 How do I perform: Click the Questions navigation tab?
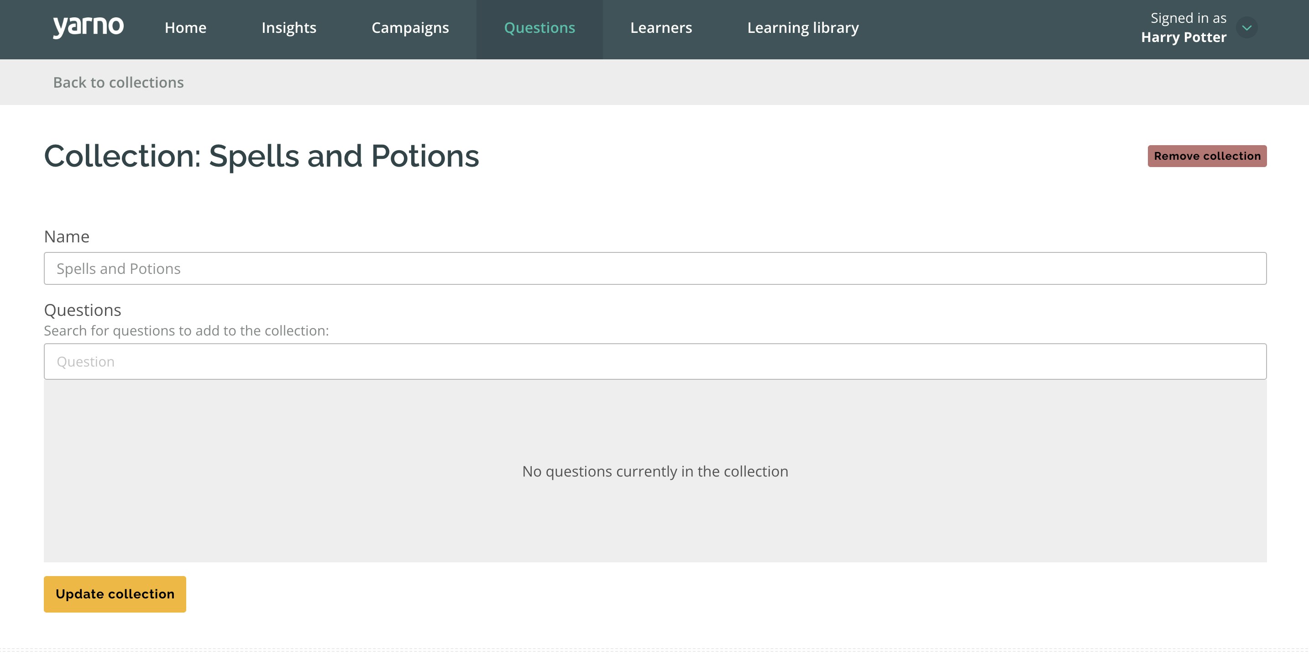540,27
